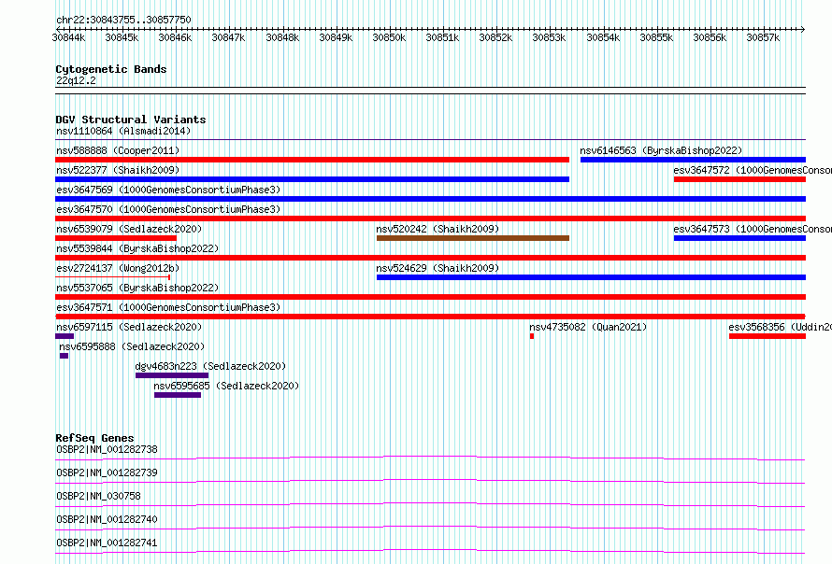Open the DGV Structural Variants track title
Viewport: 832px width, 564px height.
coord(131,120)
